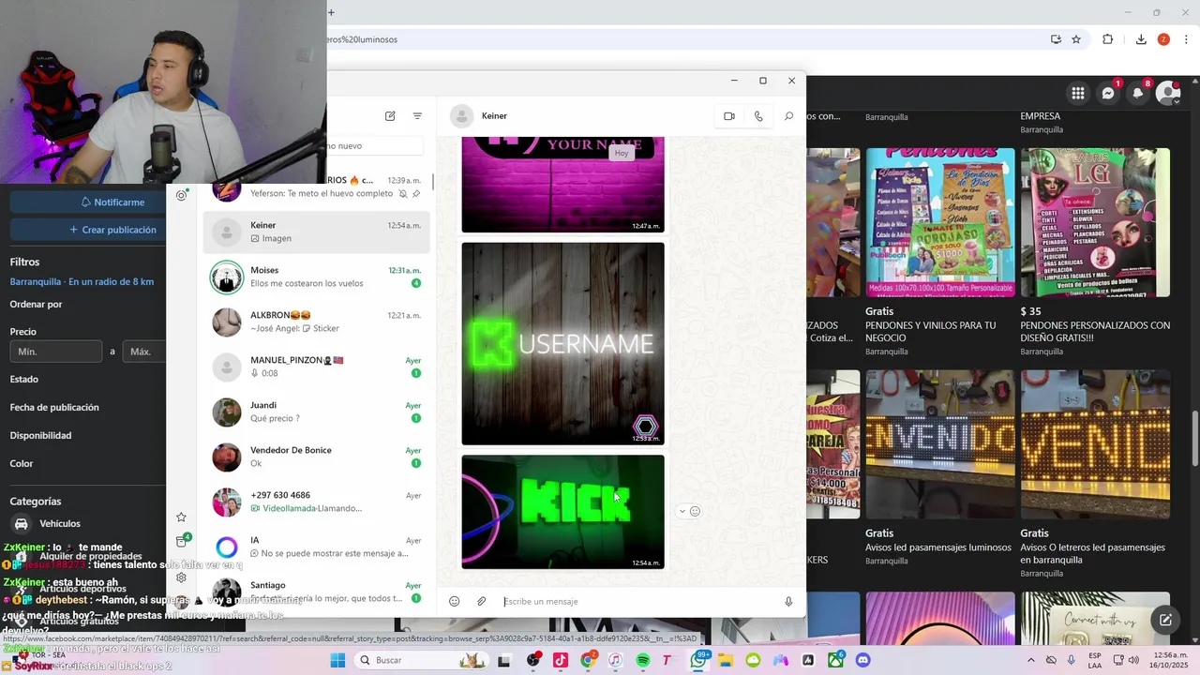Click the Máx. price field
1200x675 pixels.
pos(143,352)
